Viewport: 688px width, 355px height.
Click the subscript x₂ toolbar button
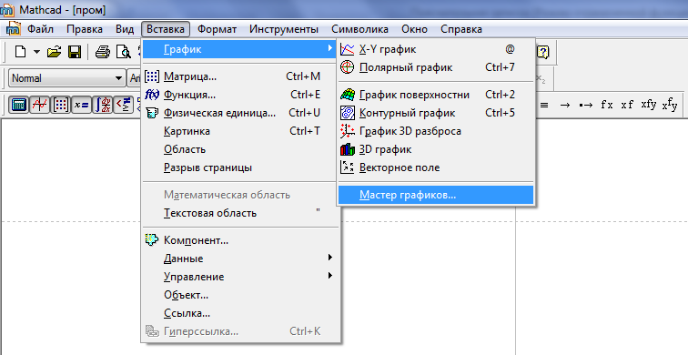pos(541,79)
